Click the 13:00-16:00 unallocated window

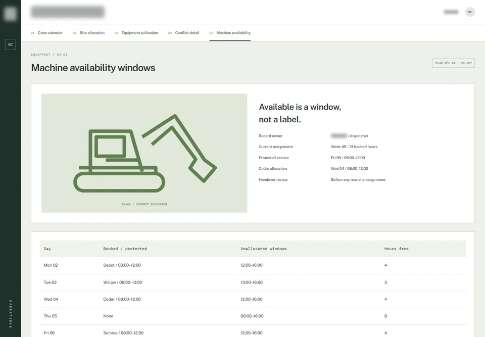(252, 282)
